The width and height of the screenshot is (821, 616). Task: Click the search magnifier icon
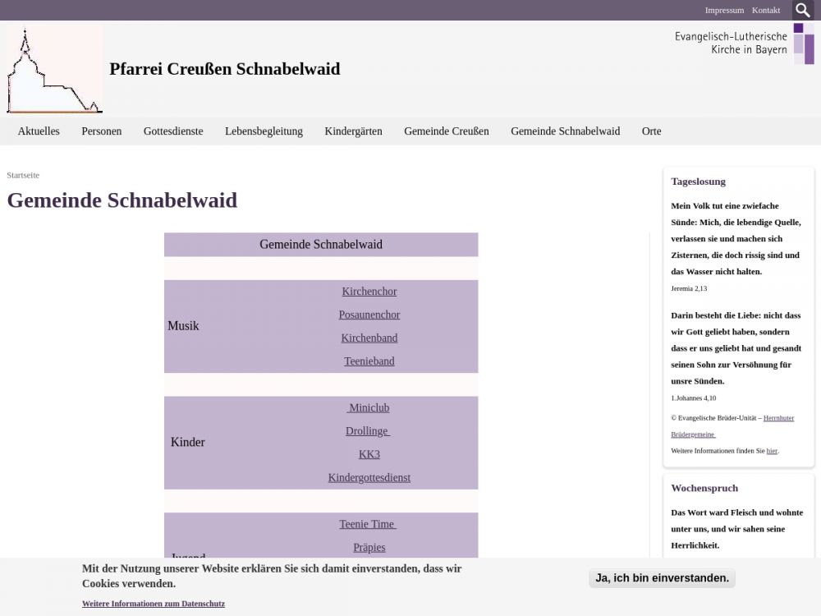(803, 10)
